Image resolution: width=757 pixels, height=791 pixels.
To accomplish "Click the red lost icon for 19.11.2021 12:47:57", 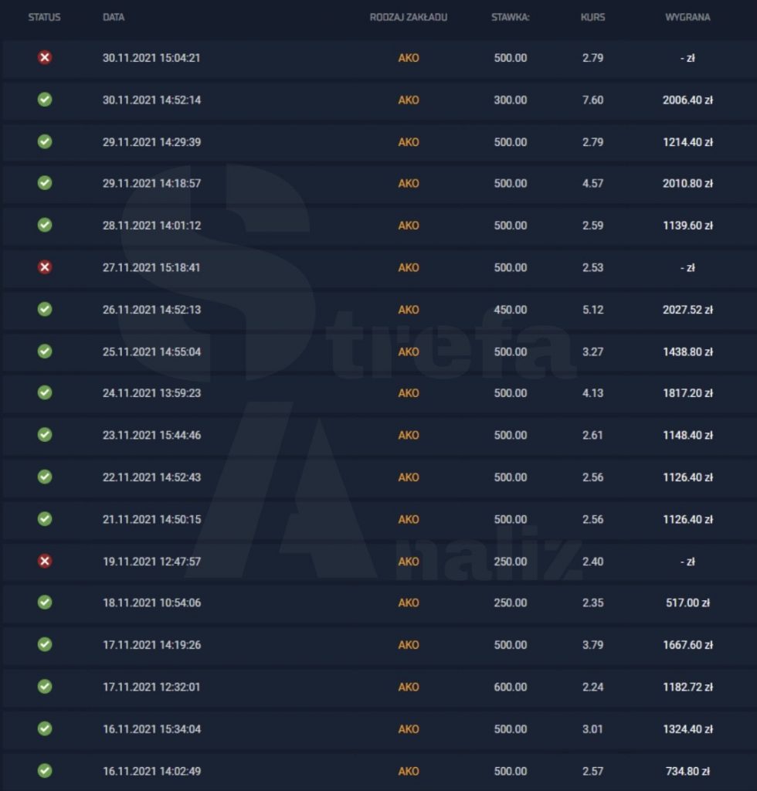I will [45, 561].
